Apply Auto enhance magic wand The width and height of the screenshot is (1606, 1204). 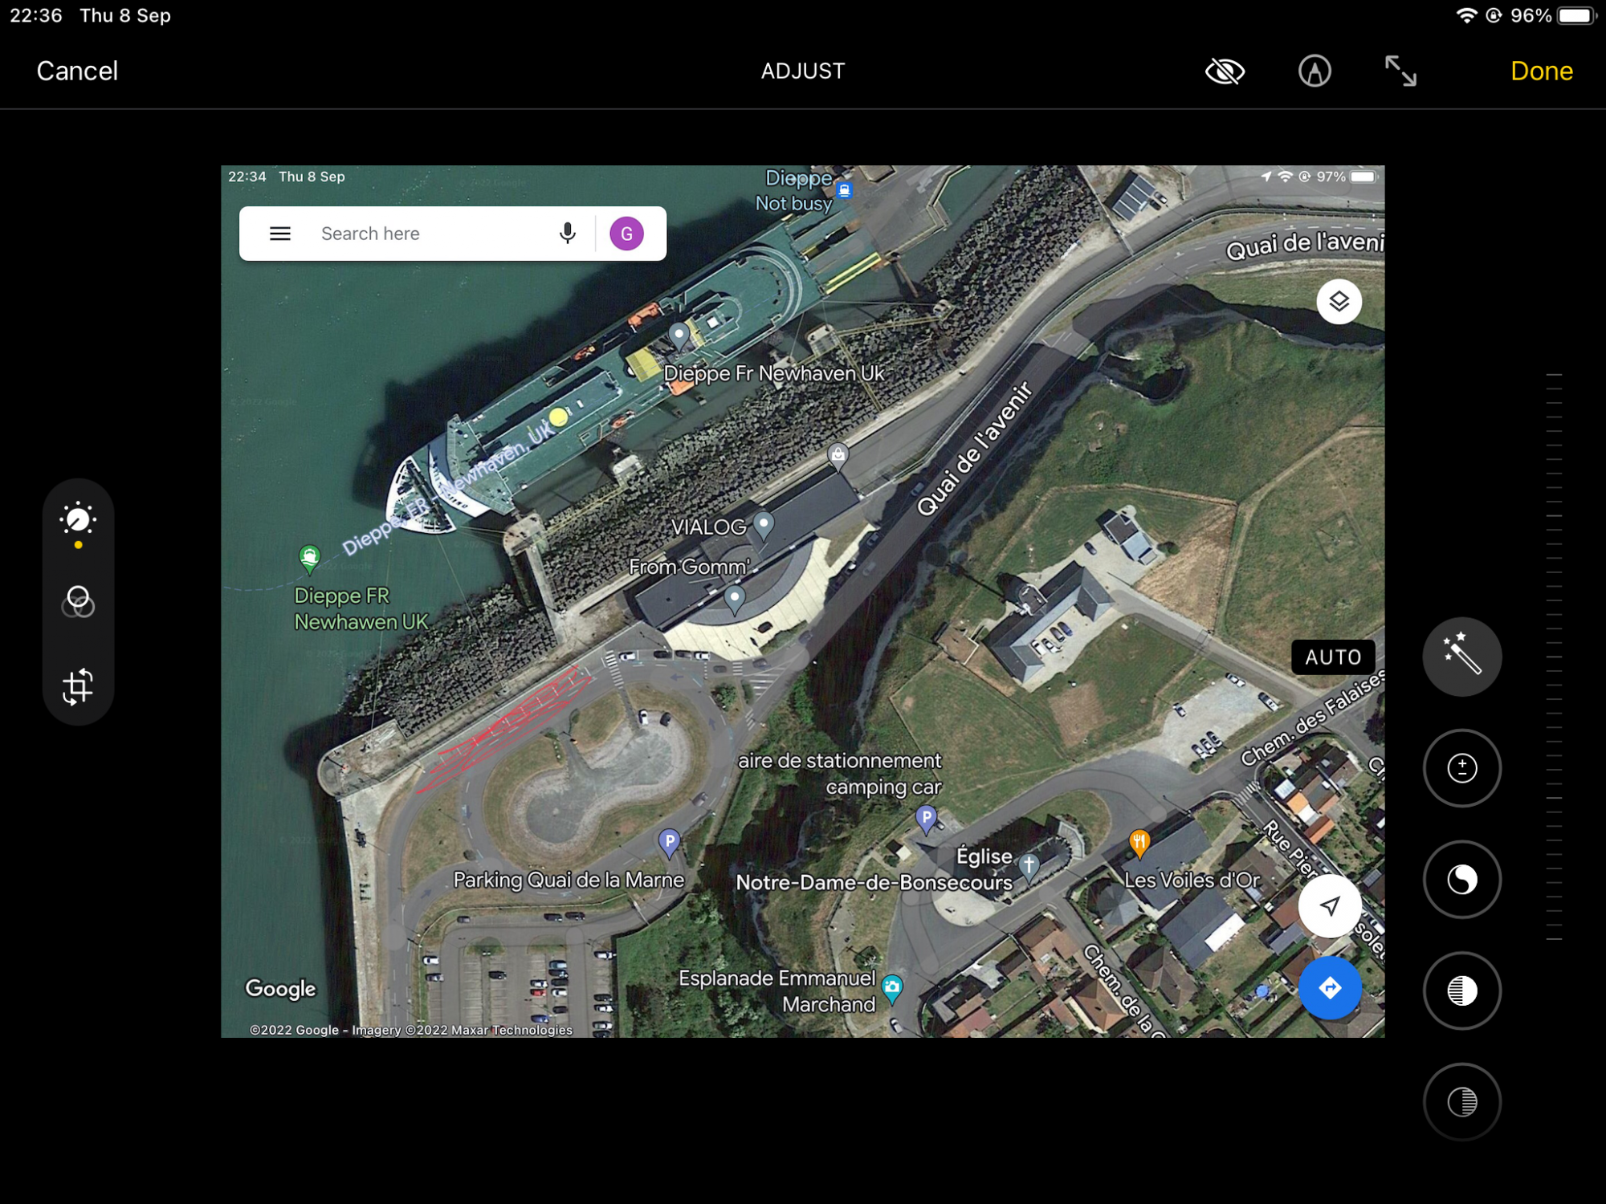[1461, 656]
